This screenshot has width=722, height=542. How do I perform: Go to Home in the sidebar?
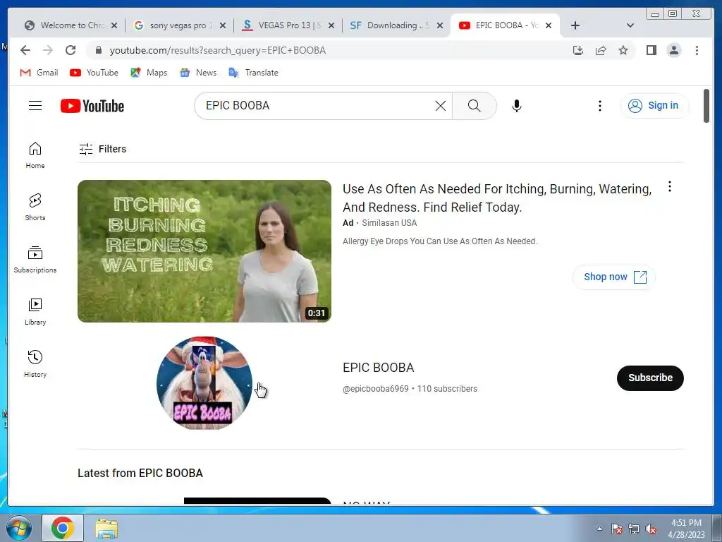tap(35, 155)
